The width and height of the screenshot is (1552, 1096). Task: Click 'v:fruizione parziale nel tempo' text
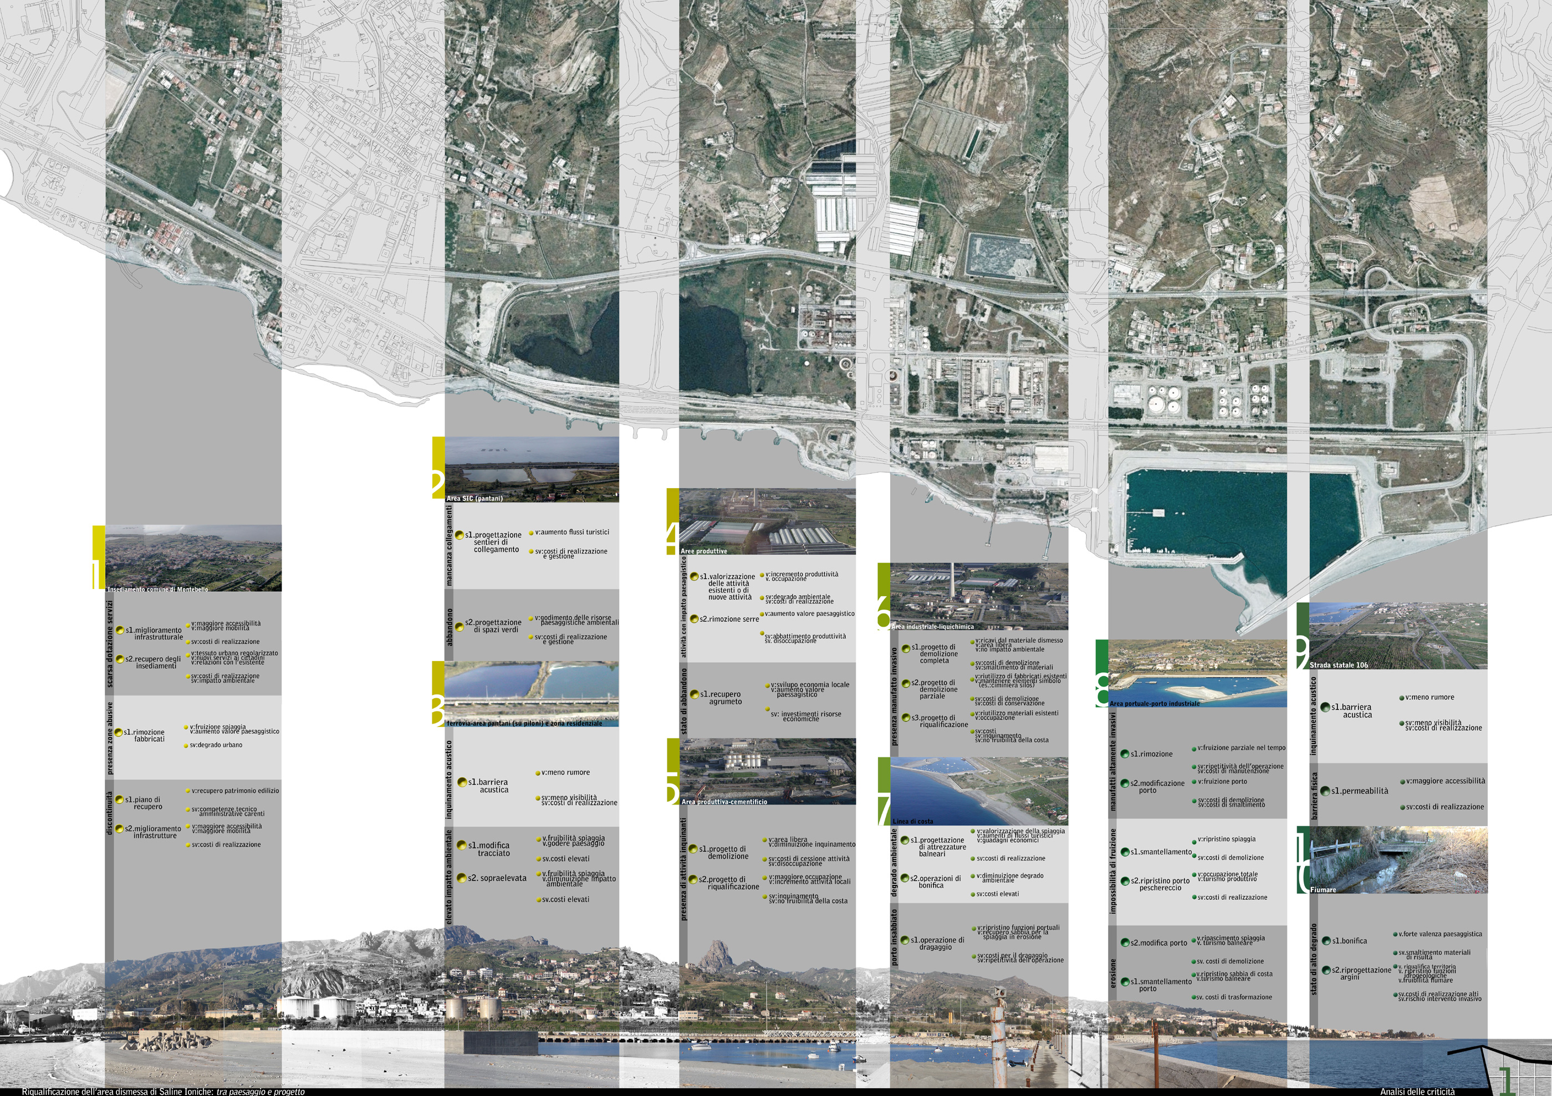tap(1242, 748)
